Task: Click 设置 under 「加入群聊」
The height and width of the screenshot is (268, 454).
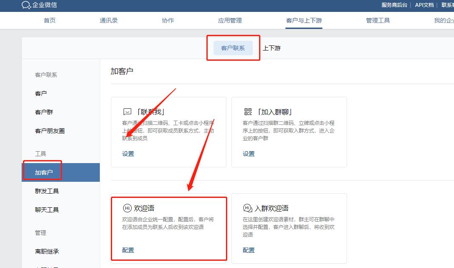Action: [248, 154]
